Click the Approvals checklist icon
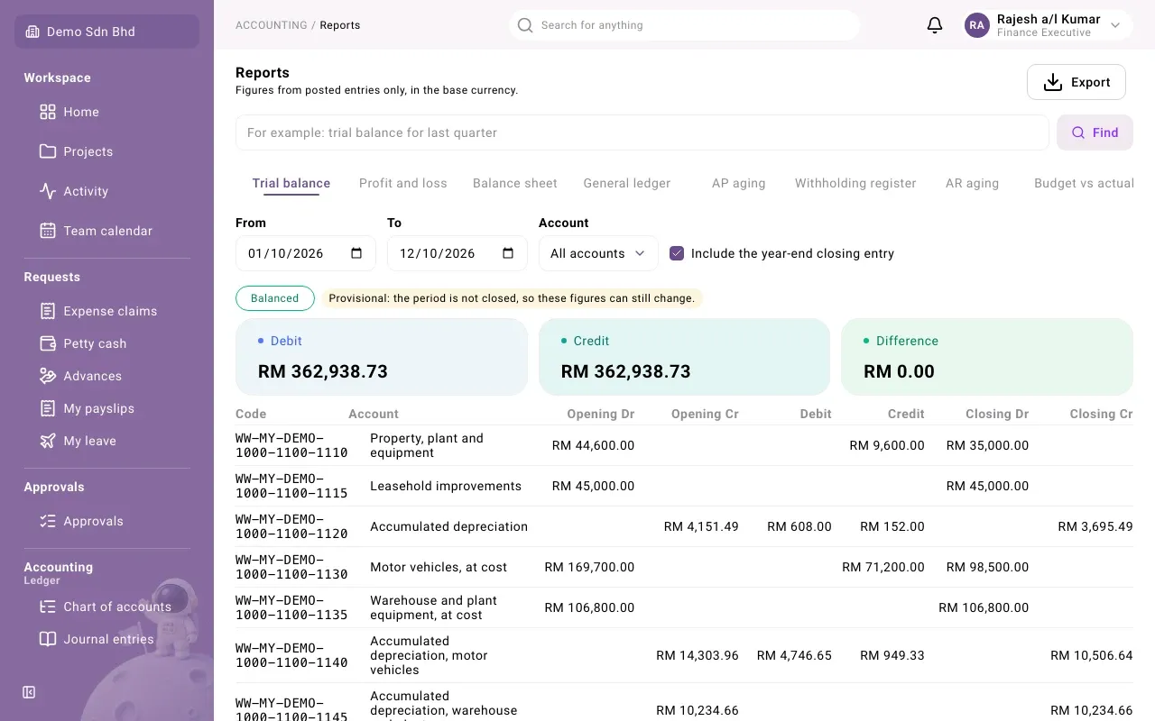This screenshot has height=721, width=1155. pos(48,521)
